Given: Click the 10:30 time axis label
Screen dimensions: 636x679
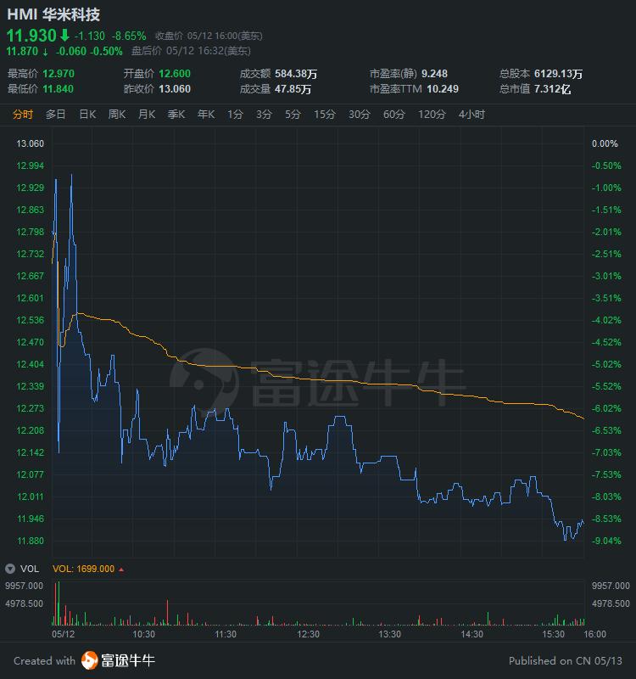Looking at the screenshot, I should pos(143,634).
